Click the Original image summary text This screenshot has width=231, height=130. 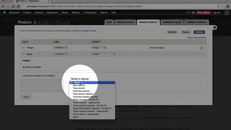tap(157, 48)
